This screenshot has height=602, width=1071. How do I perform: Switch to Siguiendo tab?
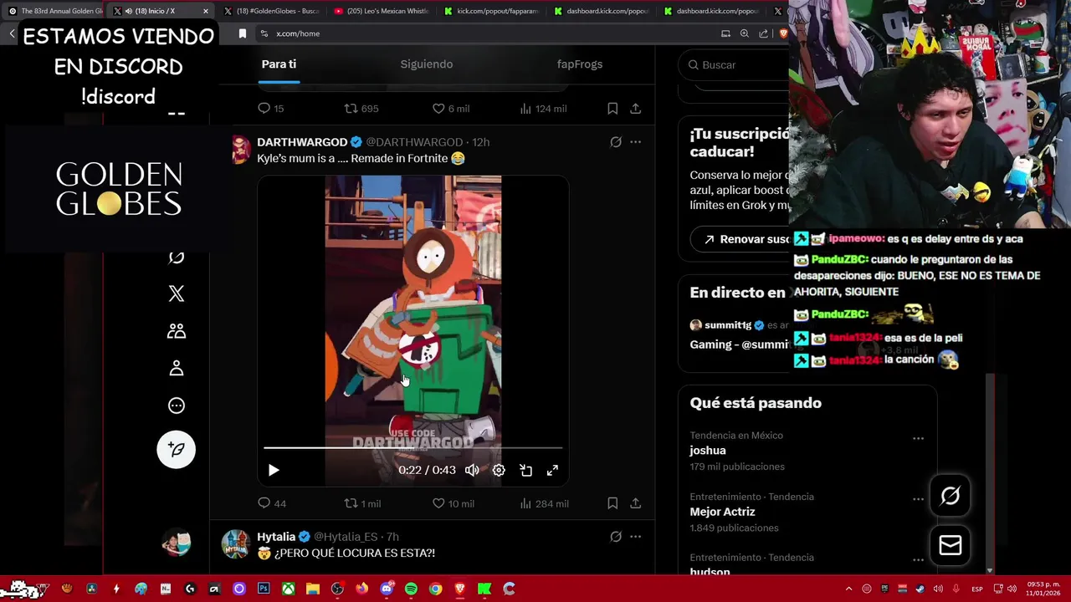pyautogui.click(x=427, y=64)
